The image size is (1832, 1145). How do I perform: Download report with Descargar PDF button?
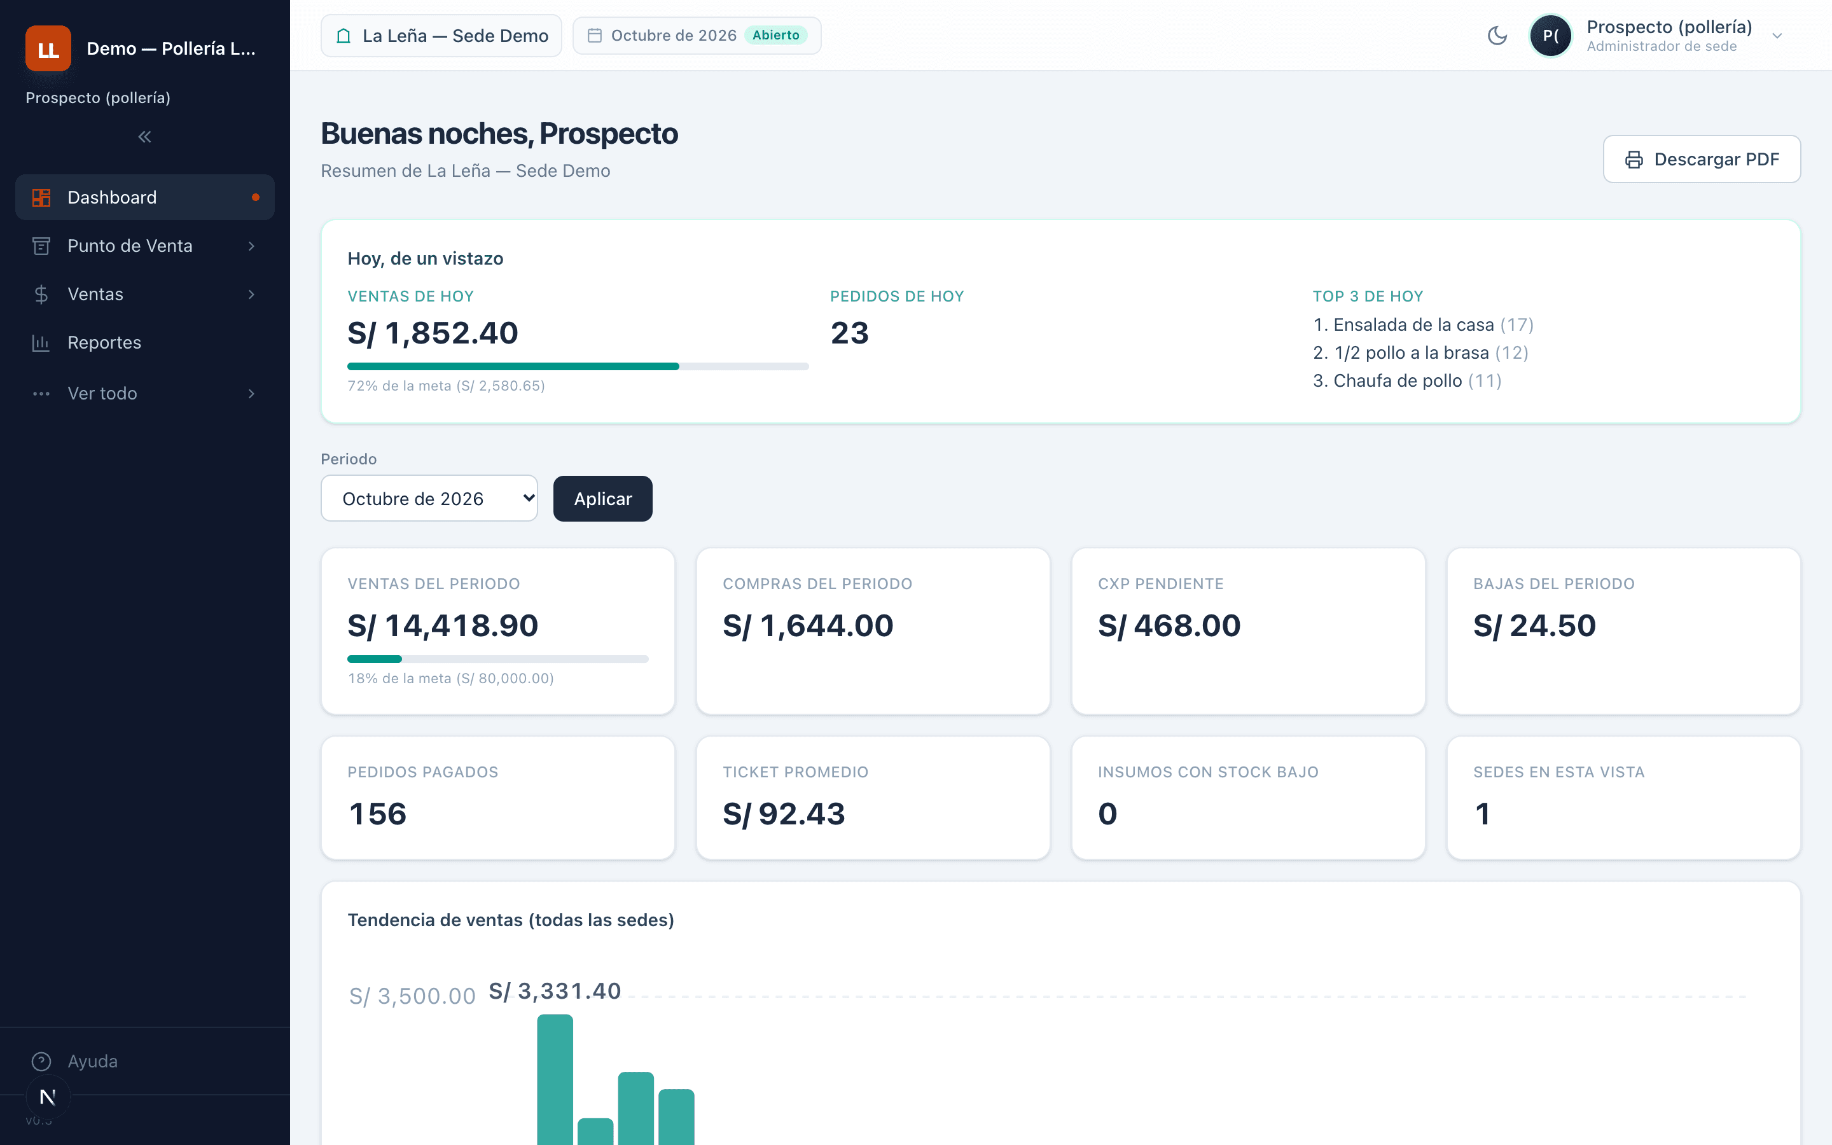[x=1702, y=159]
